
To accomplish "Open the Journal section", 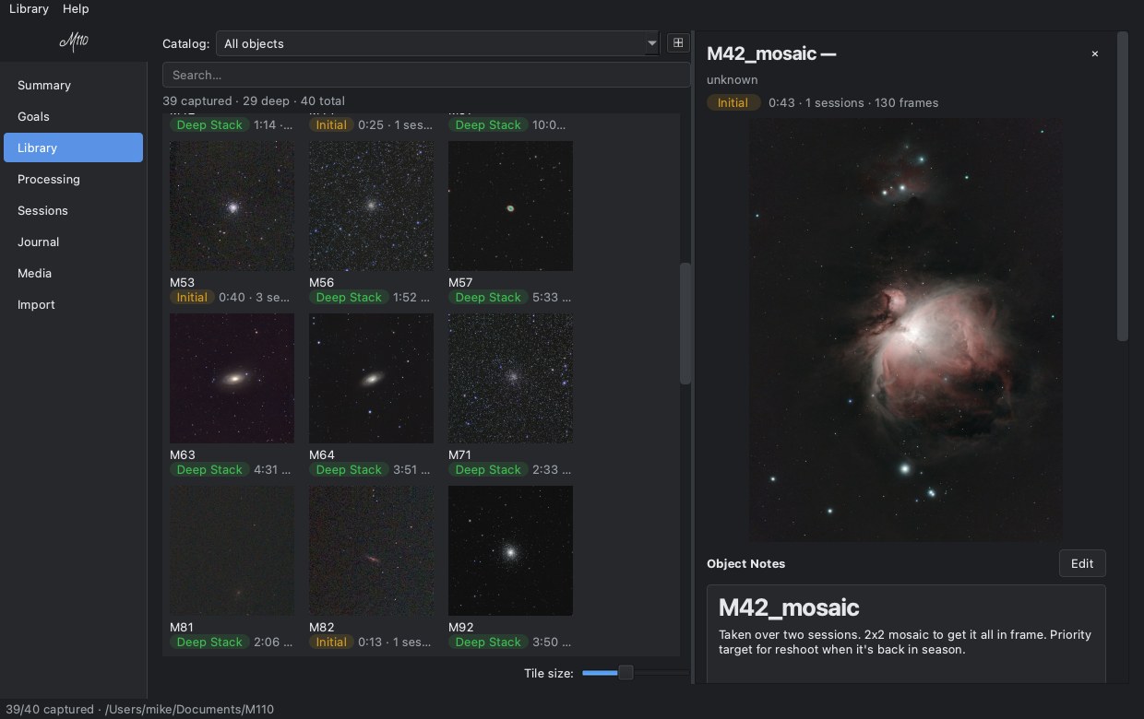I will 73,242.
